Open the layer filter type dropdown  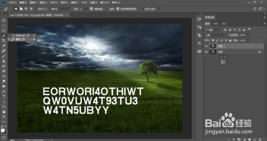[x=213, y=30]
